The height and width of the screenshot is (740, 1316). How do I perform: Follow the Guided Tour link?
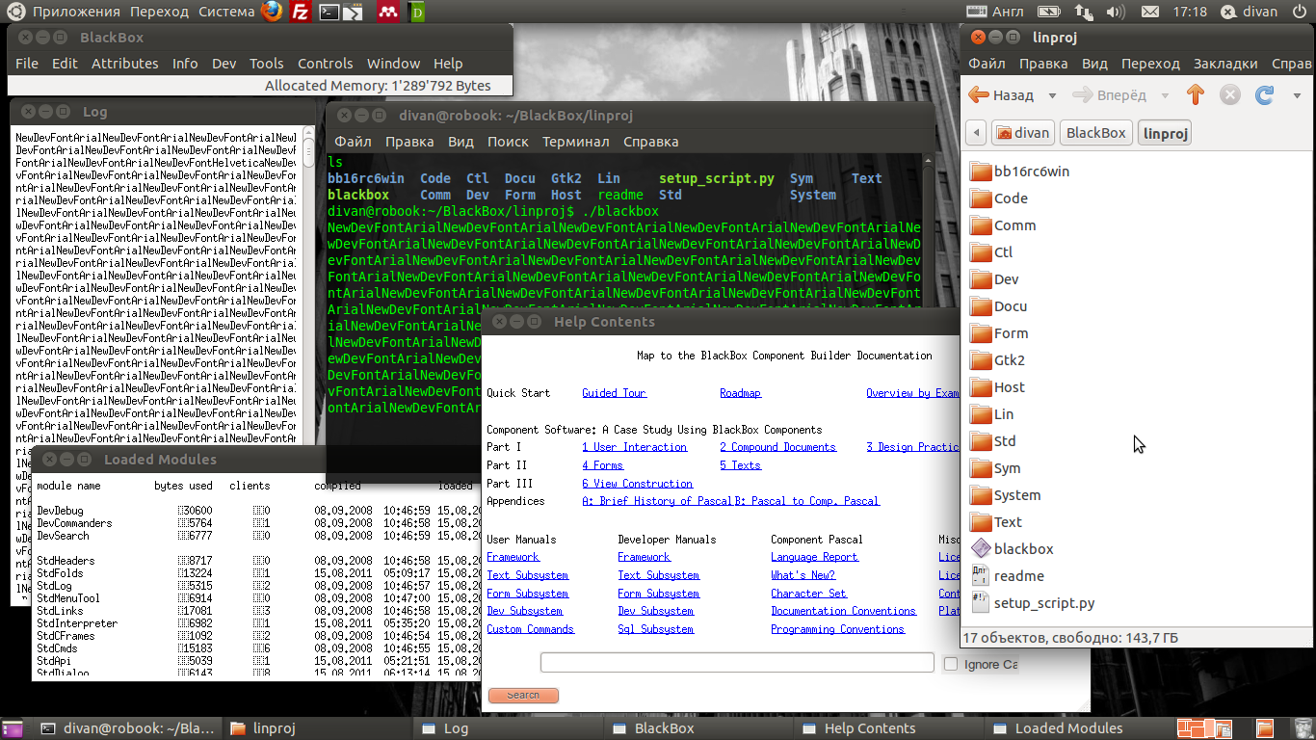click(614, 393)
